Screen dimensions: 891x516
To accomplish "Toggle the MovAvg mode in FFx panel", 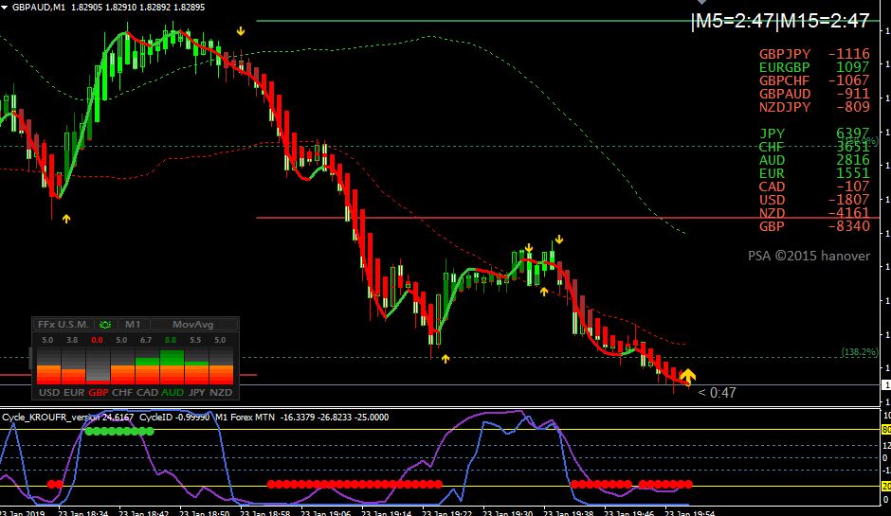I will click(x=193, y=325).
